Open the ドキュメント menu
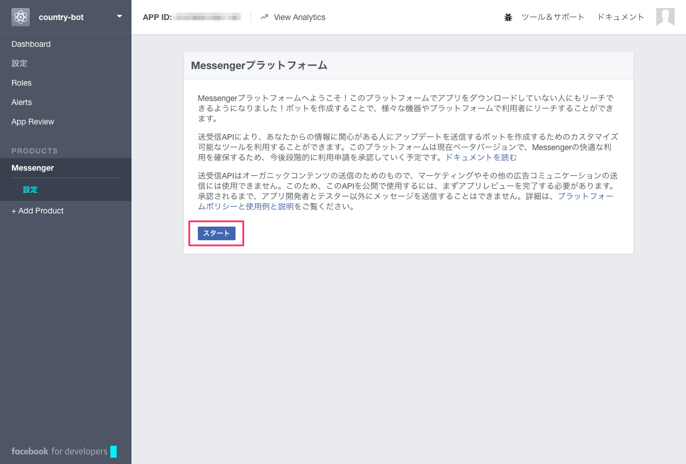Viewport: 686px width, 464px height. coord(620,17)
